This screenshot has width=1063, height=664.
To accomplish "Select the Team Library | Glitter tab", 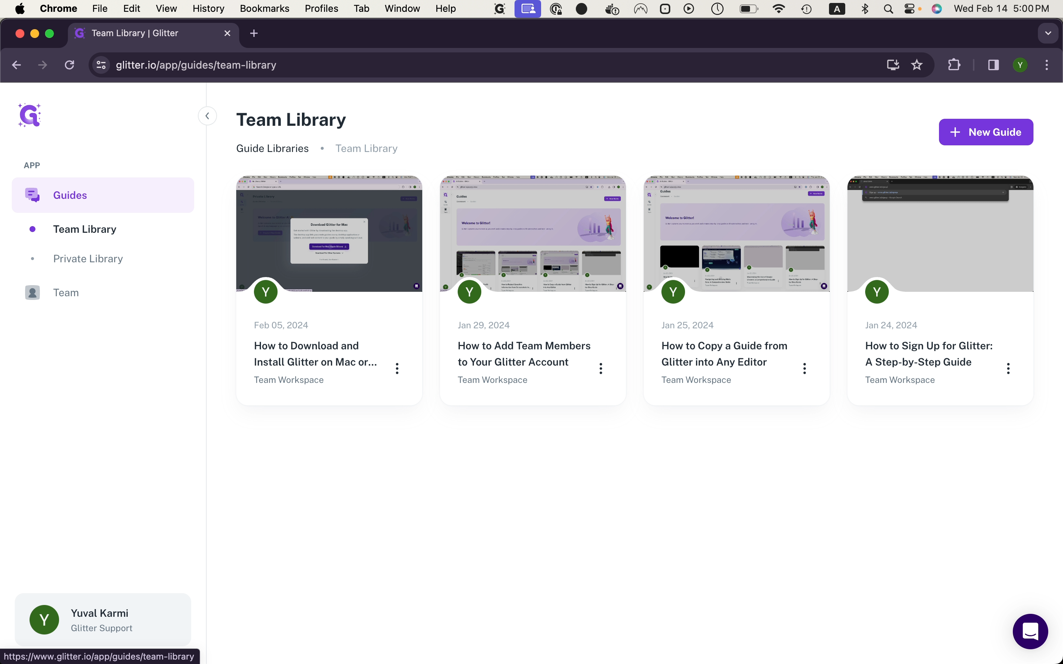I will click(153, 33).
